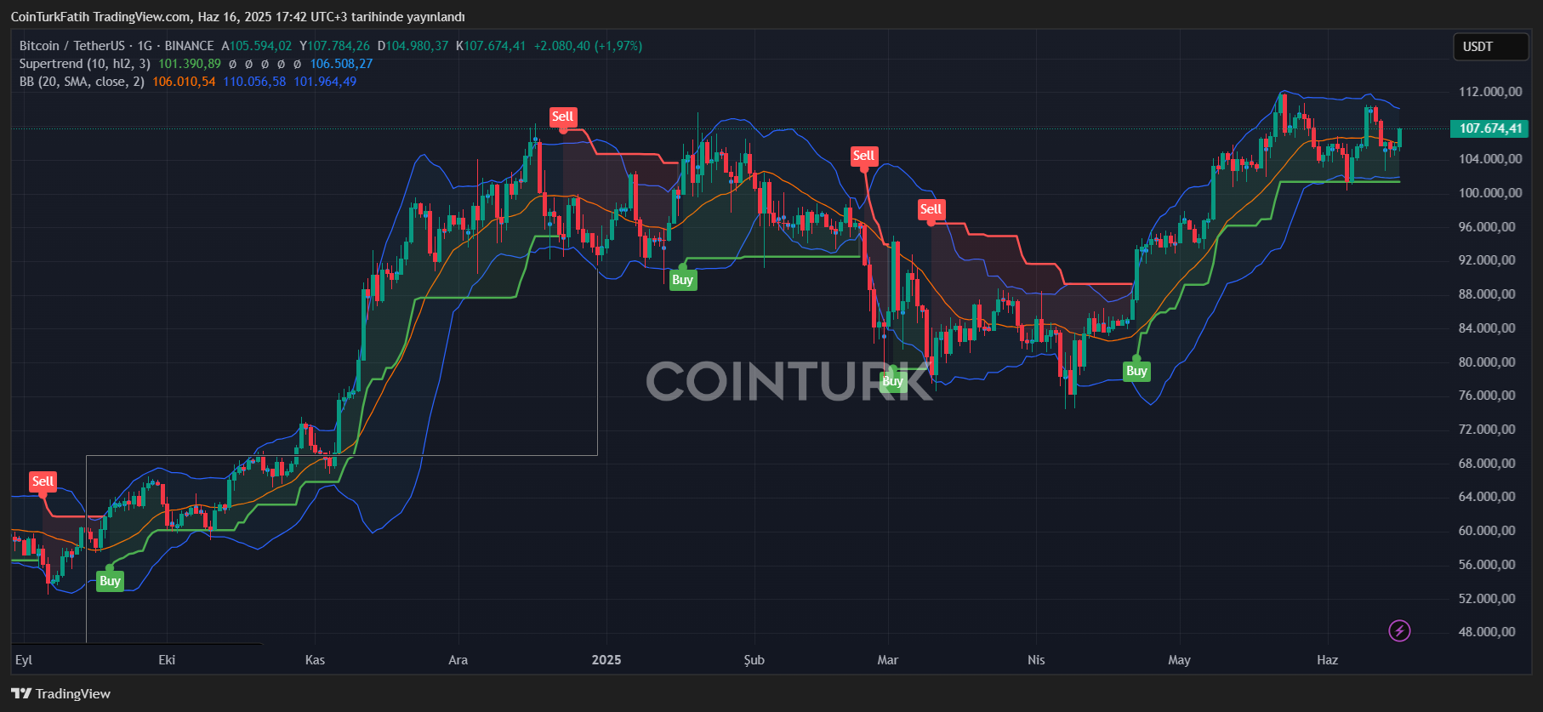Click the May label on the time axis
The image size is (1543, 712).
click(x=1179, y=660)
